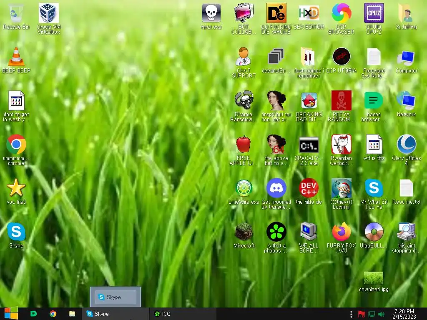Launch Glary Utilities 4
This screenshot has width=427, height=320.
[406, 144]
